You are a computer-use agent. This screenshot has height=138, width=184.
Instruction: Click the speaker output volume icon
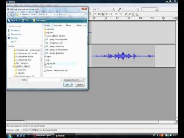pos(95,9)
